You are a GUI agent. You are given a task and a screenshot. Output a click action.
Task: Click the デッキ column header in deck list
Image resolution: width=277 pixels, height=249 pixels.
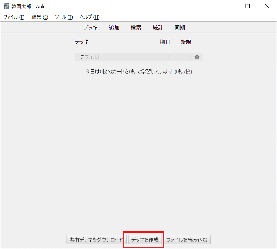click(x=82, y=42)
